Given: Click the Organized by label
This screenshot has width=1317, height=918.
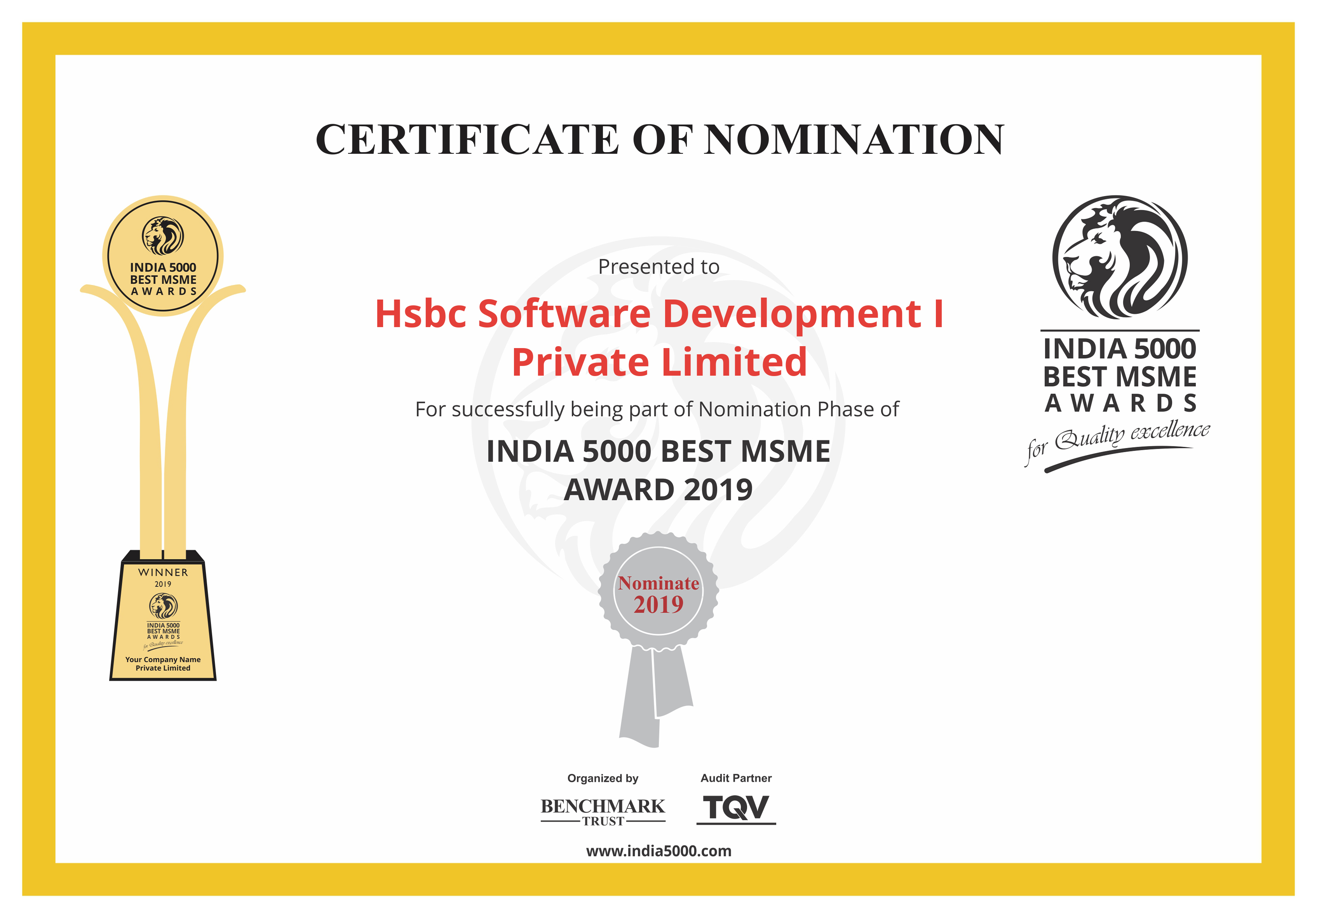Looking at the screenshot, I should coord(602,778).
